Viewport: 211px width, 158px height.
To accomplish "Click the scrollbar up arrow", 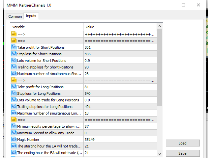I will (x=160, y=26).
